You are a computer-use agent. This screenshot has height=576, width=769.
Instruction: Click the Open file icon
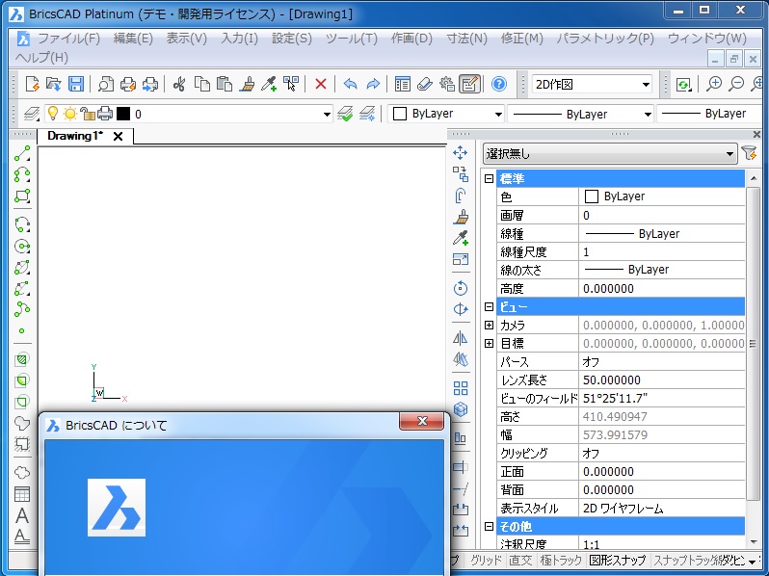pos(53,84)
